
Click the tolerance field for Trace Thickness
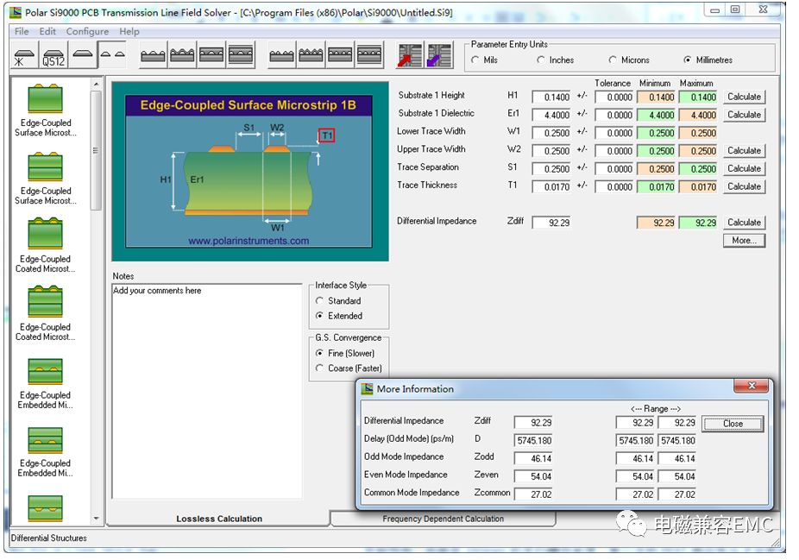pos(614,187)
